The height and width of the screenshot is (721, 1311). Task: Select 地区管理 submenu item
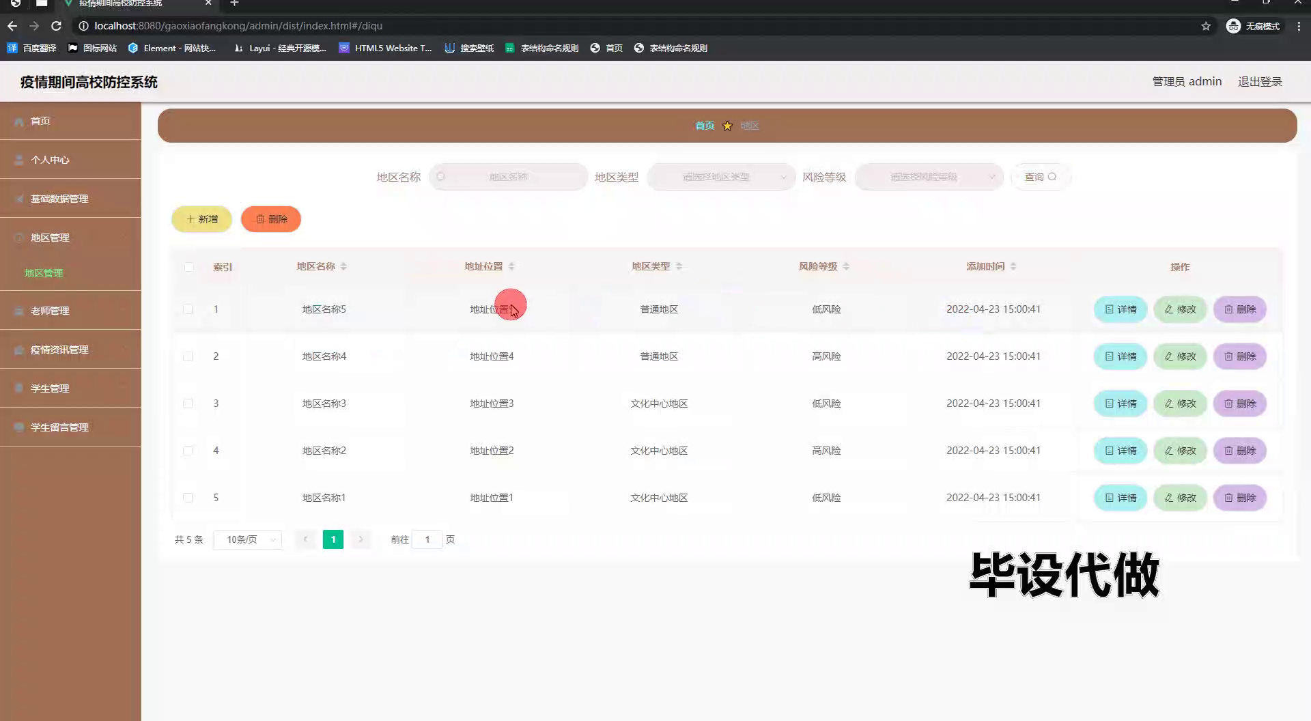click(44, 273)
